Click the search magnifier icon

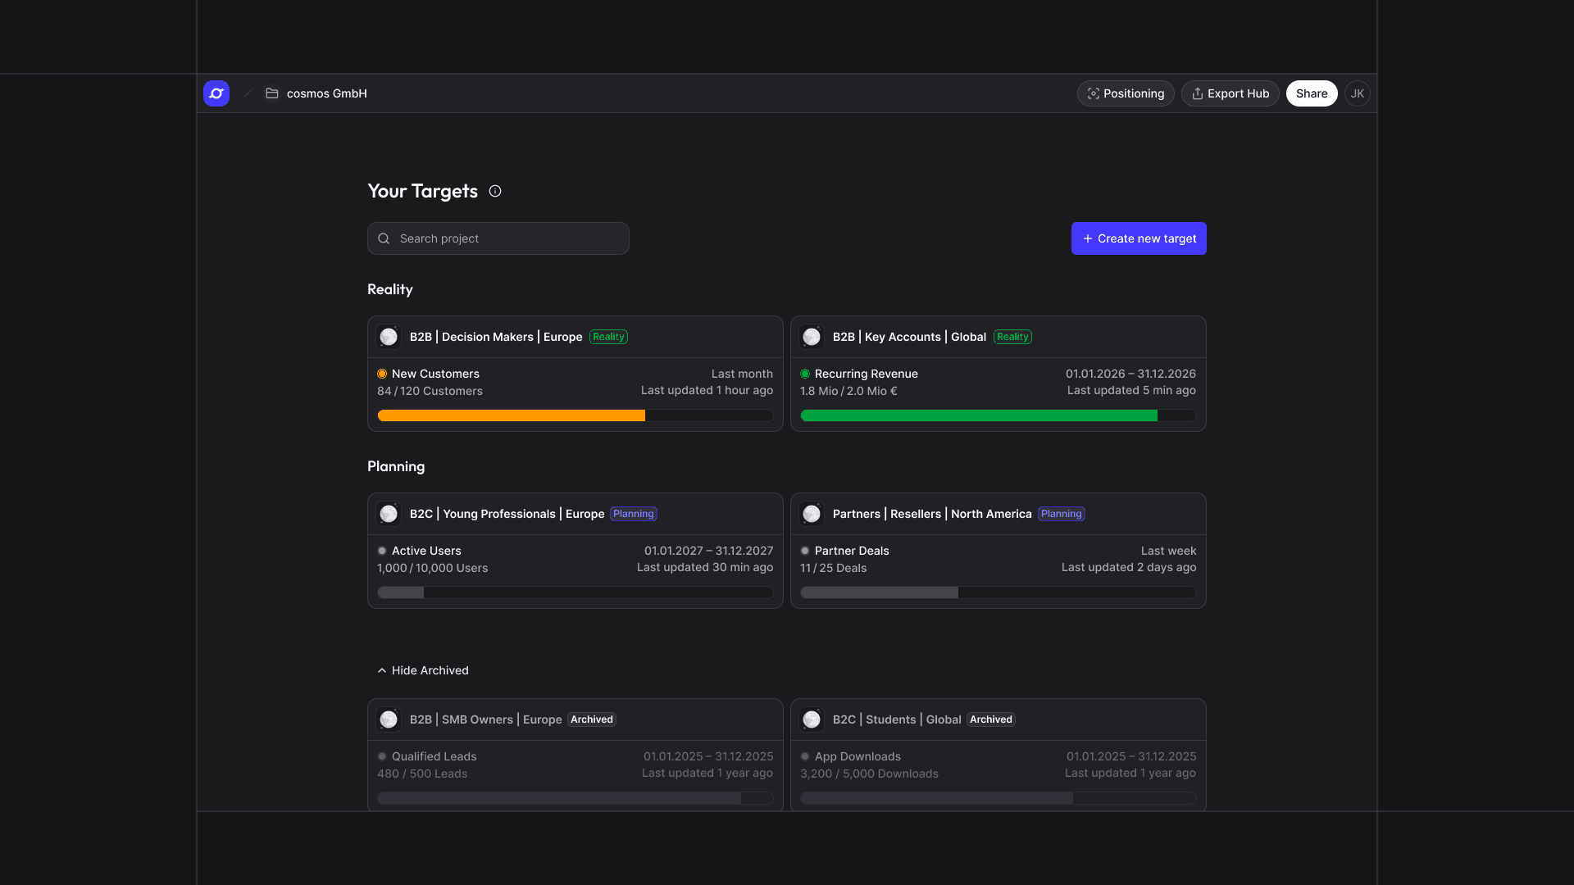pos(384,238)
